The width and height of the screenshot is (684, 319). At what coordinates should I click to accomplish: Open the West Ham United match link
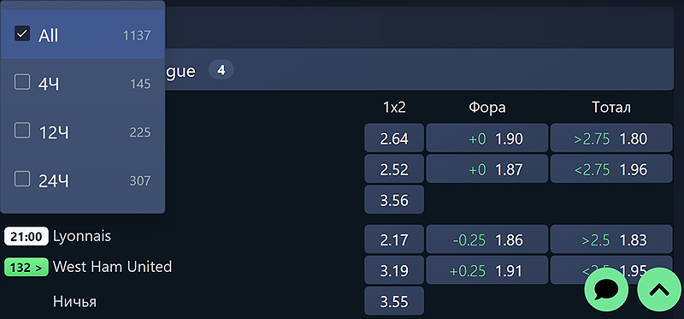[x=112, y=267]
